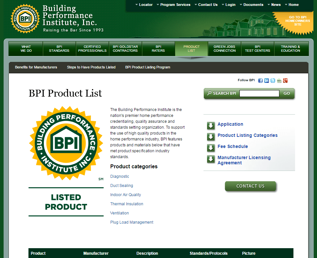Open Steps to Have Products Listed
The height and width of the screenshot is (258, 317).
(91, 67)
